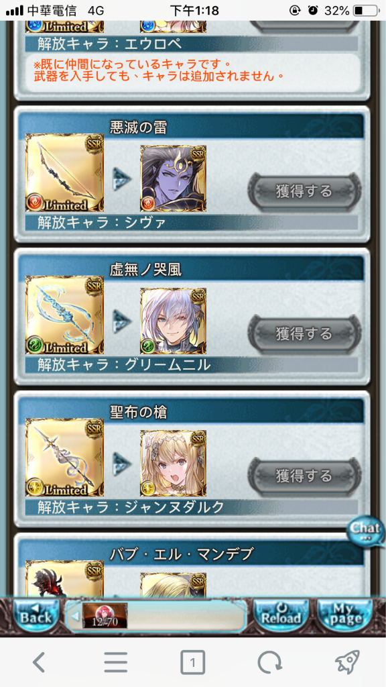Tap the browser back chevron
Screen dimensions: 386x687
(x=39, y=662)
